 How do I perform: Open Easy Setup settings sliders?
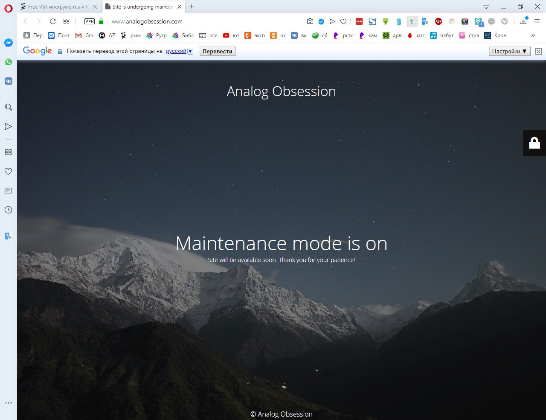pyautogui.click(x=537, y=21)
